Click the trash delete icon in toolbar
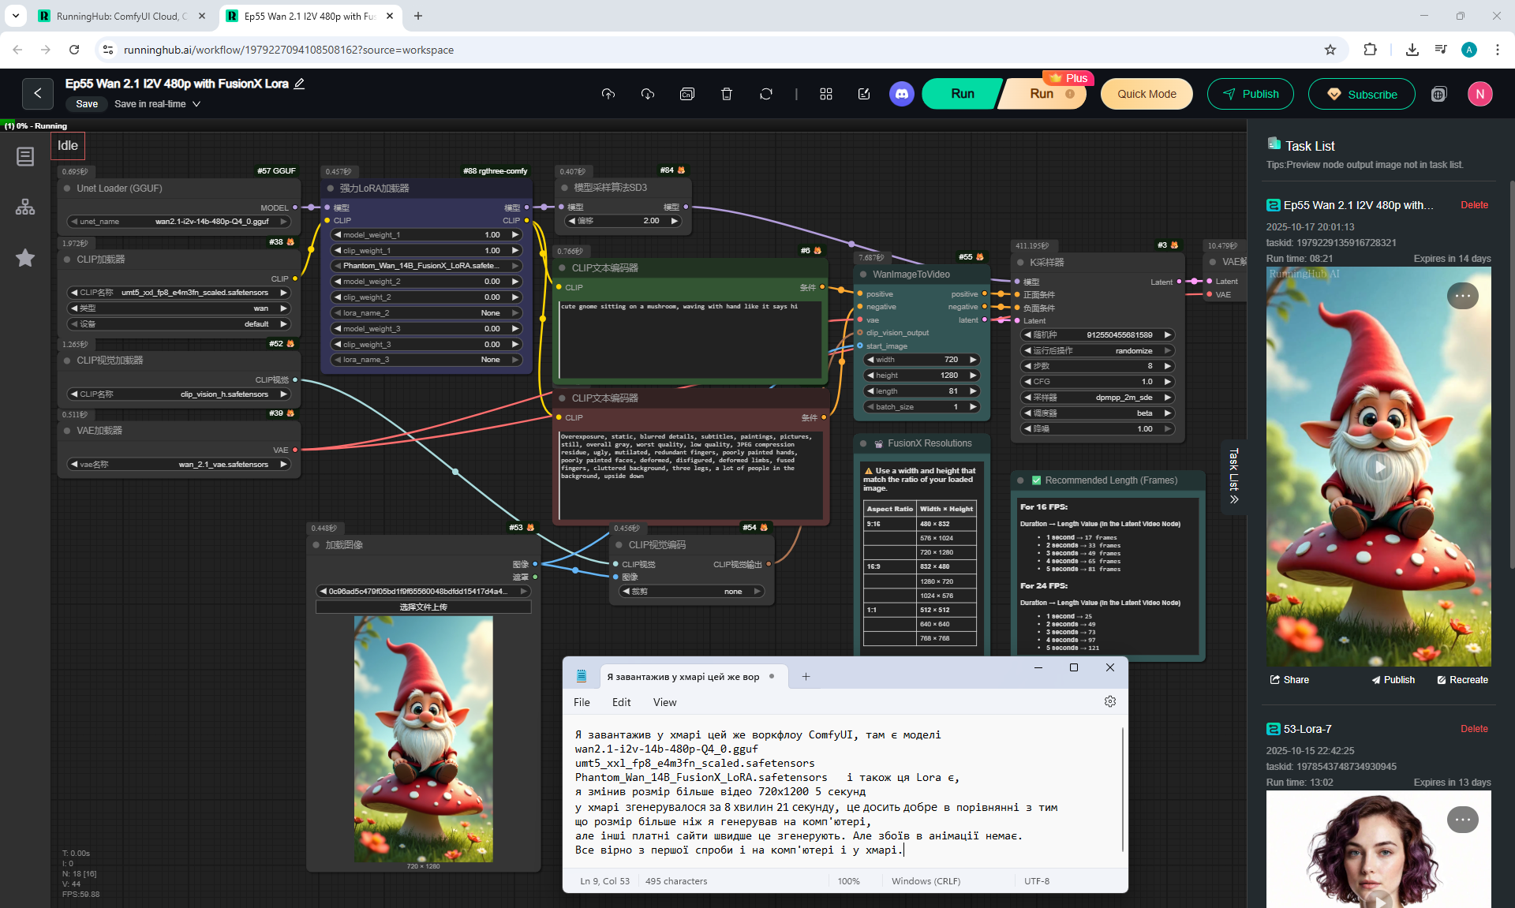Screen dimensions: 1515x908 point(727,94)
